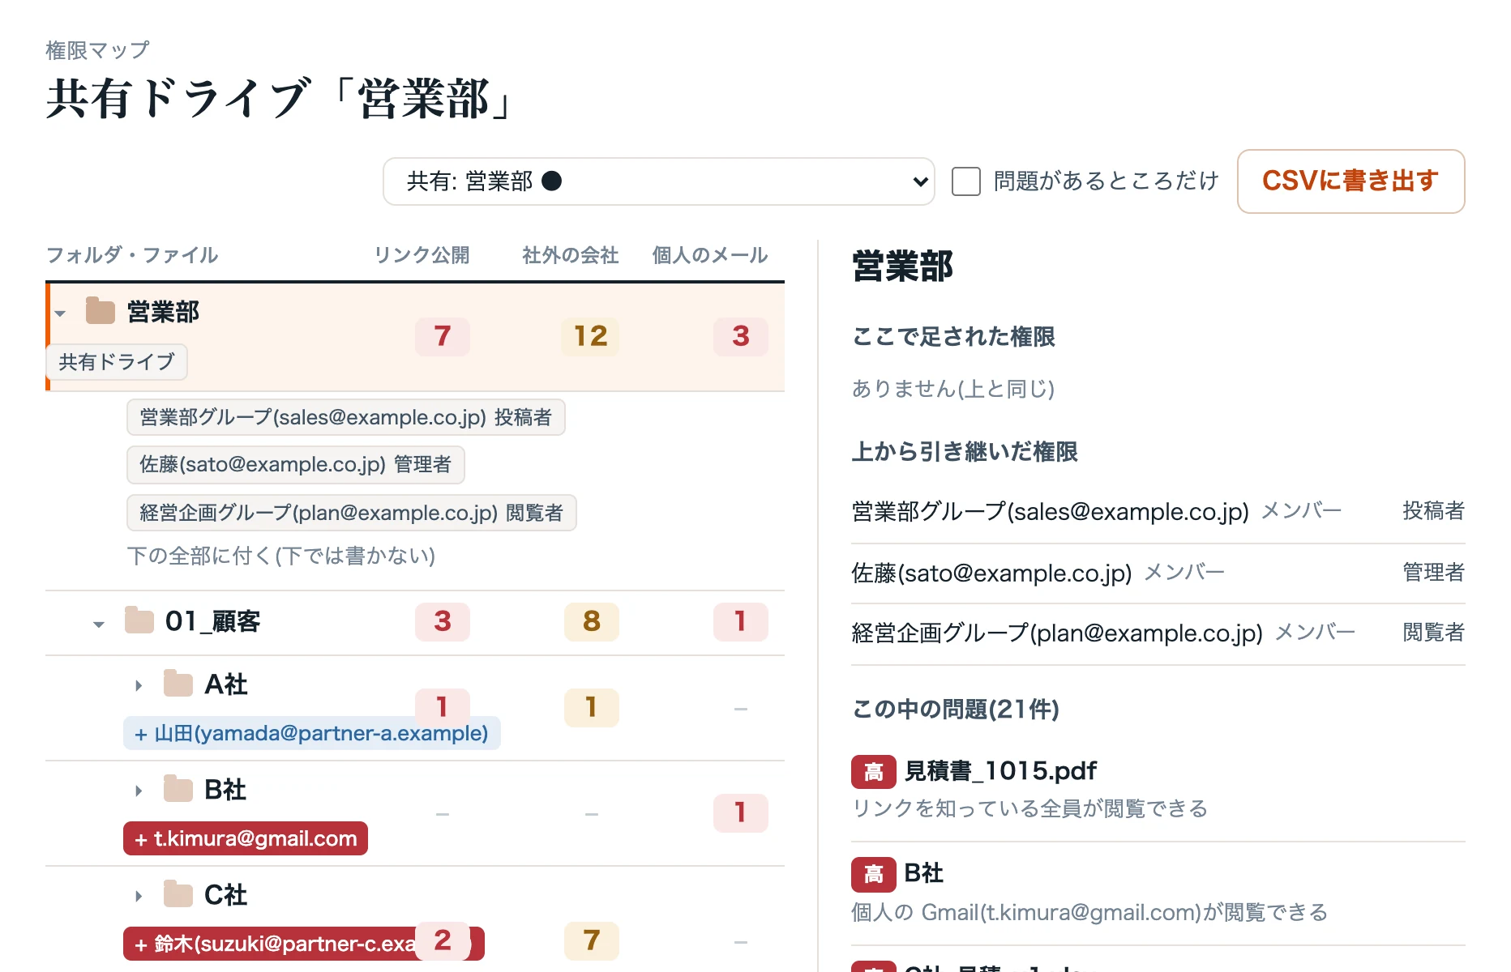Click C社 row link-public count 2
The image size is (1511, 972).
click(x=442, y=940)
